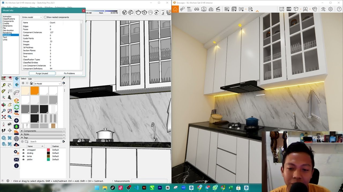Enable Show nested components checkbox

pos(45,17)
